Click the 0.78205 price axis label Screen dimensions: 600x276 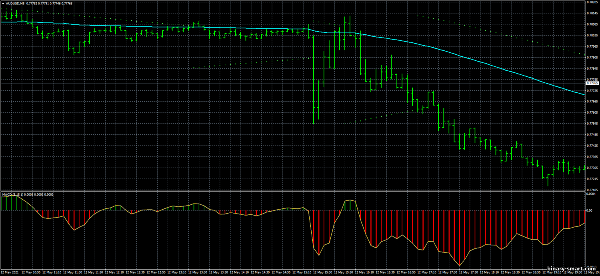(x=592, y=2)
